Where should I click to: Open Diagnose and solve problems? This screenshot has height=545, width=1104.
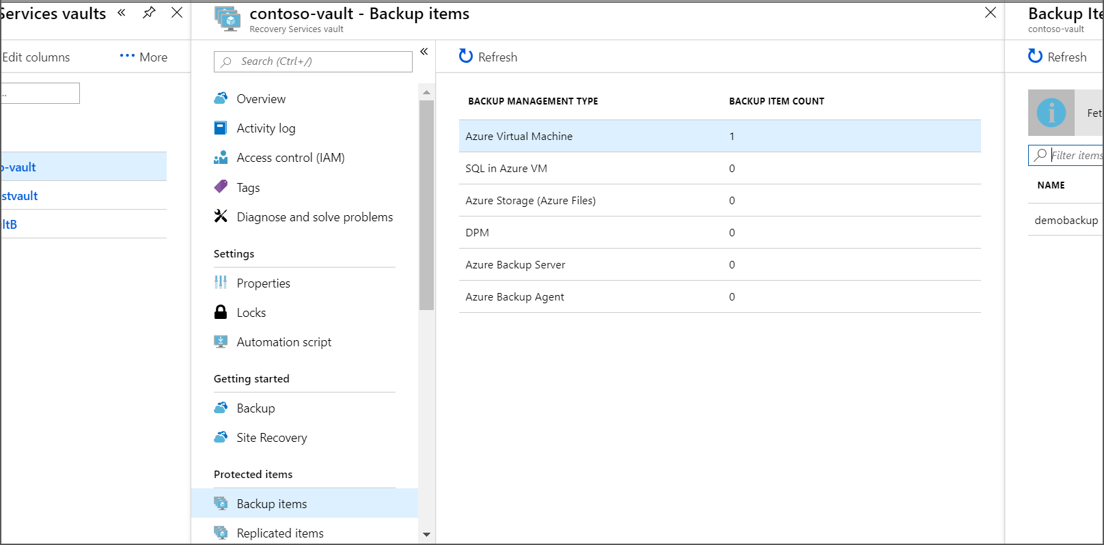click(x=315, y=217)
